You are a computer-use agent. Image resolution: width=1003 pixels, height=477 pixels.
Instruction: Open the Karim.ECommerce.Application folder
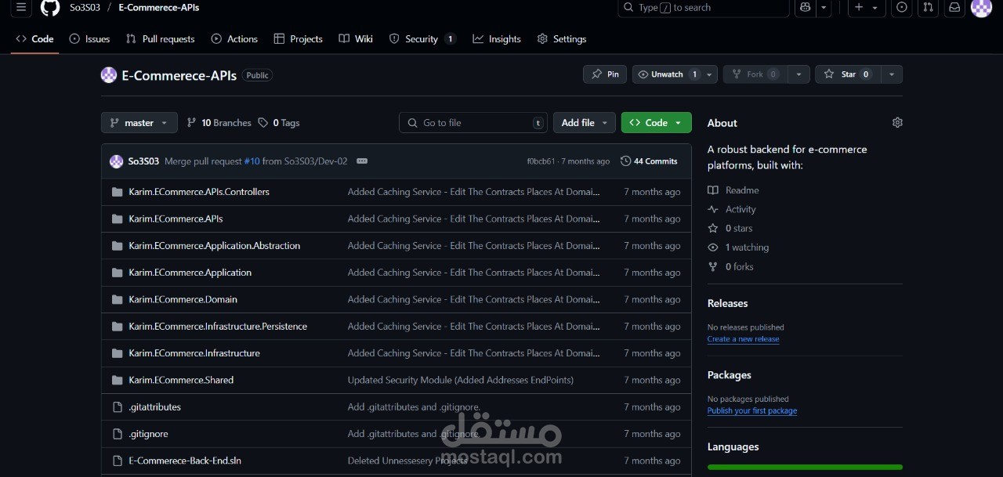(x=190, y=273)
